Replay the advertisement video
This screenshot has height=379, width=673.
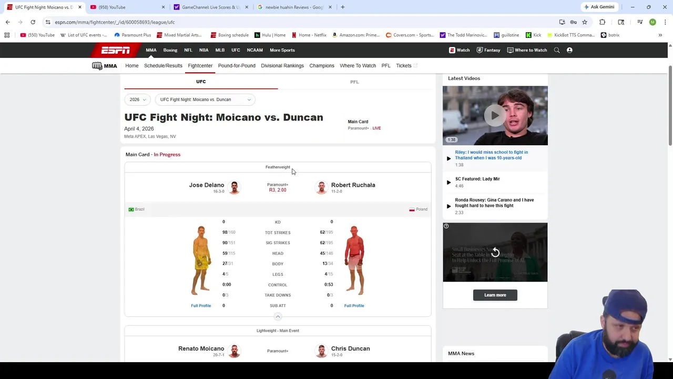(495, 253)
